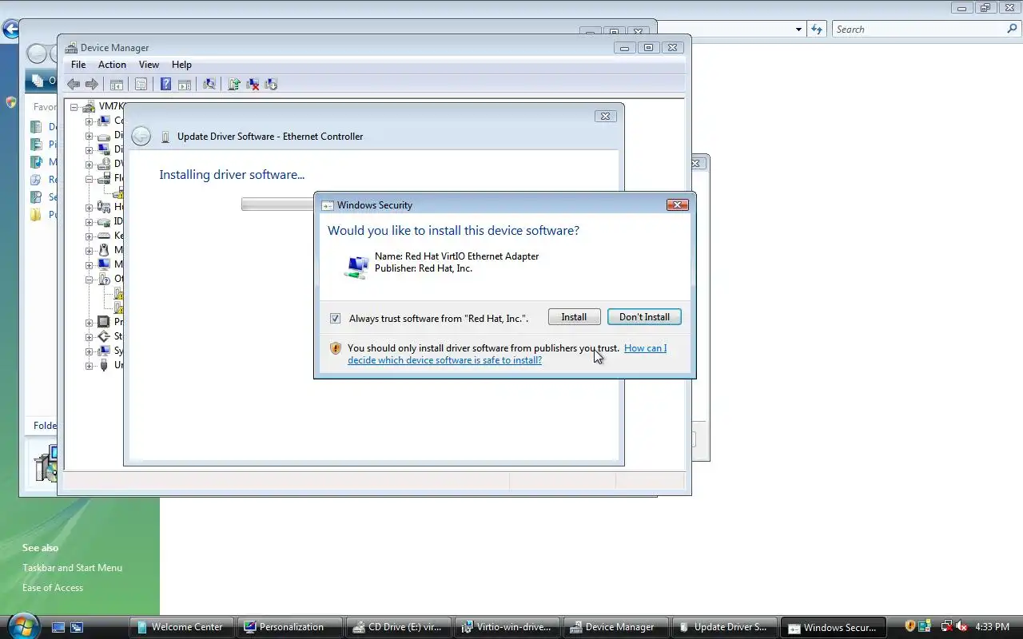Expand the Disk drives tree node
The width and height of the screenshot is (1023, 639).
click(x=90, y=136)
